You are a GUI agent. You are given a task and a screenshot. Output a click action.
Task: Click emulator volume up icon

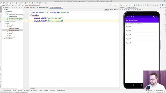point(123,10)
